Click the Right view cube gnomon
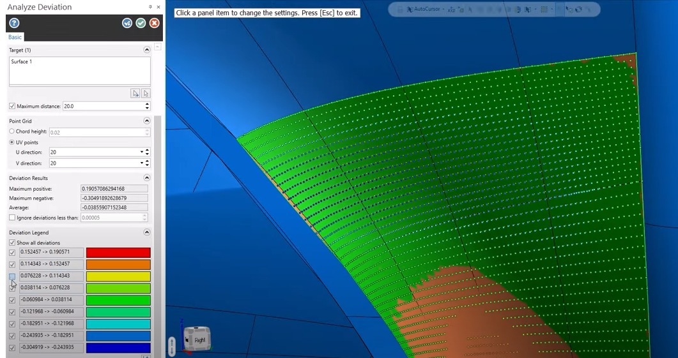Image resolution: width=678 pixels, height=358 pixels. 197,338
